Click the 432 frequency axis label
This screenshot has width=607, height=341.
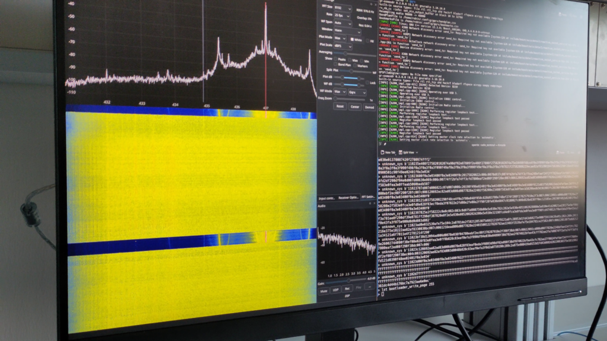tap(107, 102)
